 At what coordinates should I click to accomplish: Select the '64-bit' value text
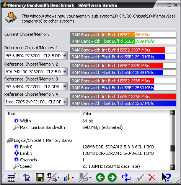[x=88, y=121]
